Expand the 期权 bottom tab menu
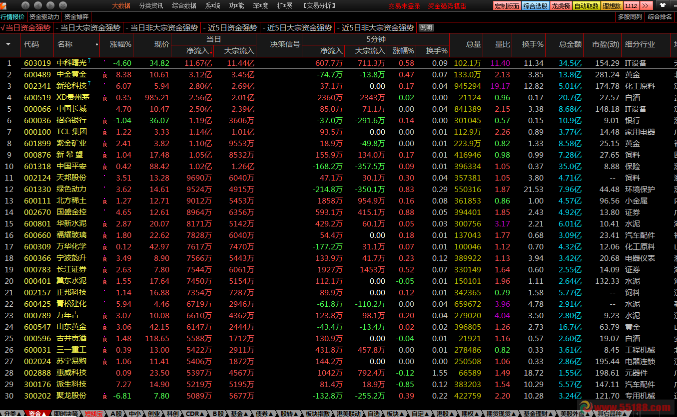Viewport: 677px width, 417px height. 471,414
